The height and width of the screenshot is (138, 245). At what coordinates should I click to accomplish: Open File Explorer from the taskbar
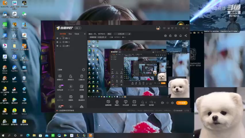click(34, 135)
